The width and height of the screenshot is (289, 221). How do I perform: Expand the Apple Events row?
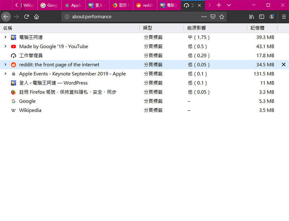tap(5, 74)
